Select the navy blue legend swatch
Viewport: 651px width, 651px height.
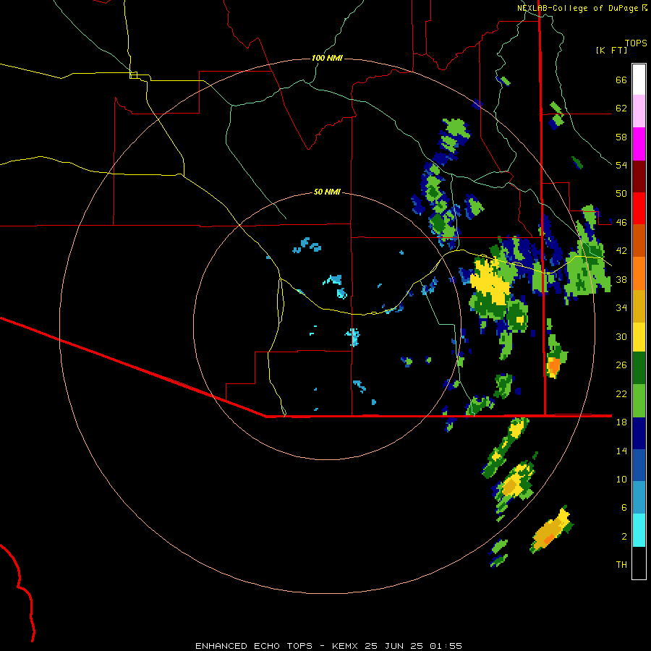[639, 433]
